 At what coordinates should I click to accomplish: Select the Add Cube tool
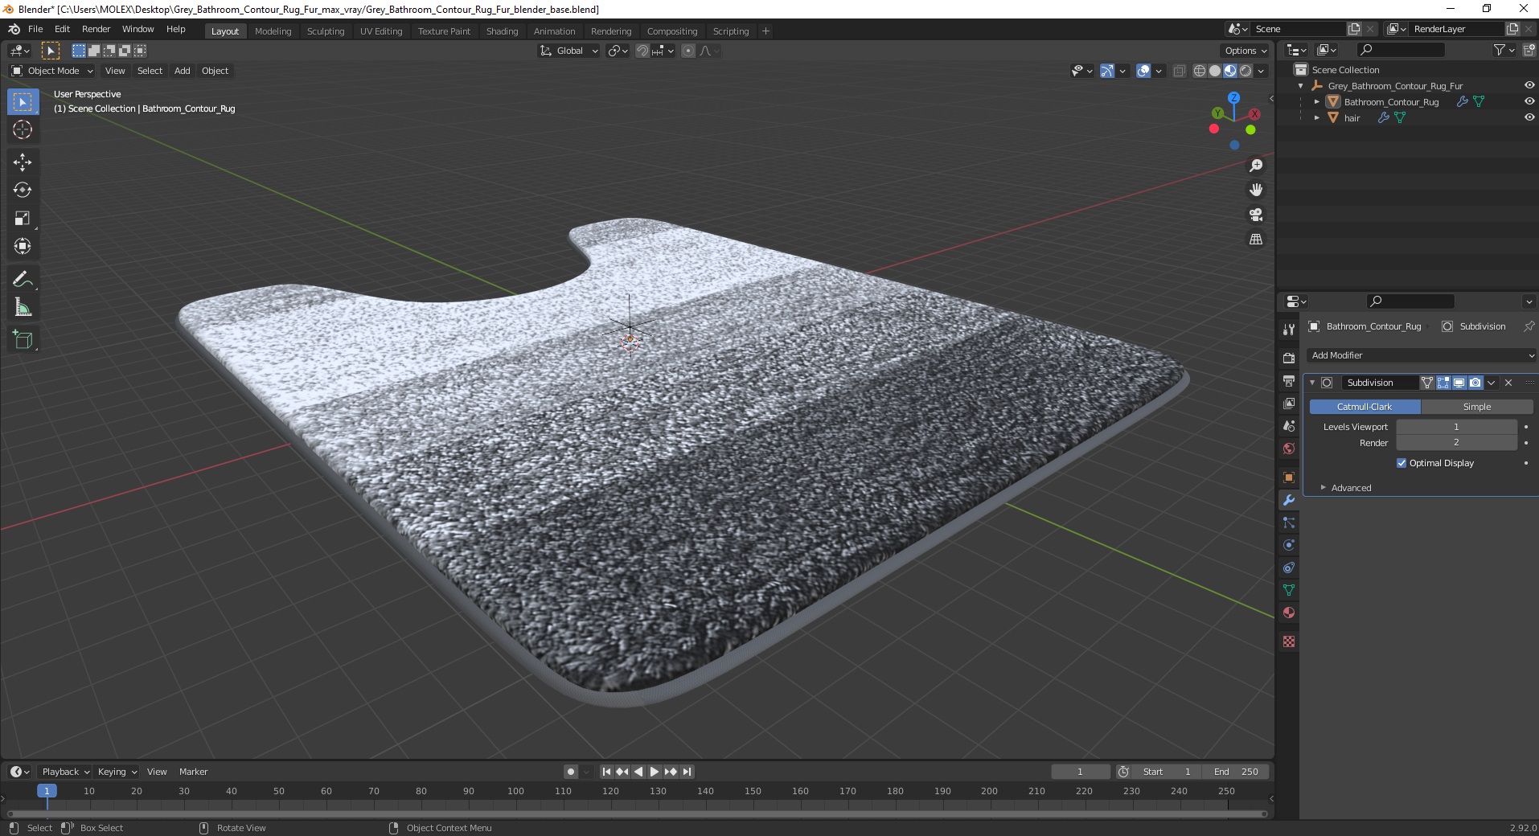coord(23,340)
